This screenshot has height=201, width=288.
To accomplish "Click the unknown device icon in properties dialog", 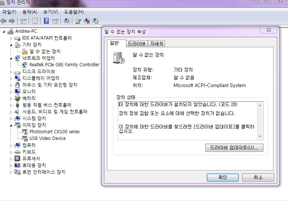I will click(119, 58).
